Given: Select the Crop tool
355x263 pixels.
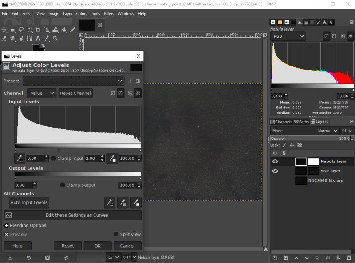Looking at the screenshot, I should 38,30.
